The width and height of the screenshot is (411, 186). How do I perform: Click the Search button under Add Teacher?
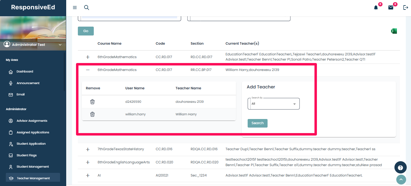click(x=257, y=123)
